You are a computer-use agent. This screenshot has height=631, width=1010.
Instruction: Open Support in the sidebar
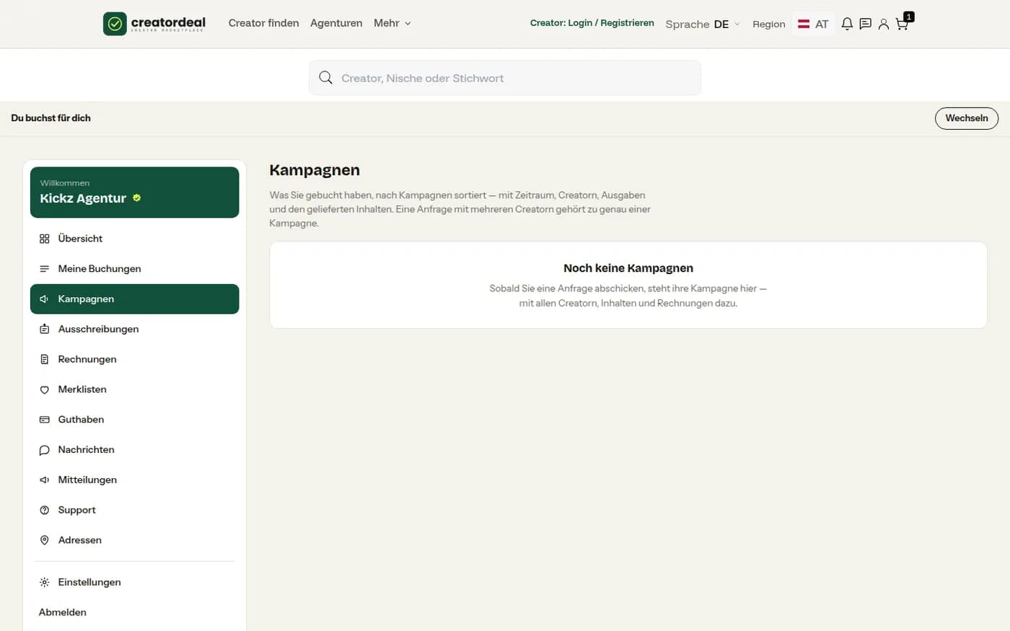tap(134, 510)
